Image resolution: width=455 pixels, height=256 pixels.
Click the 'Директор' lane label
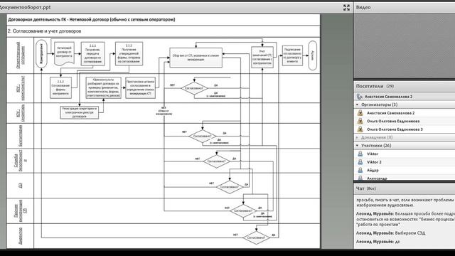[x=21, y=235]
